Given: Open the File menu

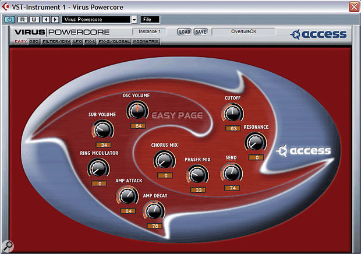Looking at the screenshot, I should (x=150, y=20).
